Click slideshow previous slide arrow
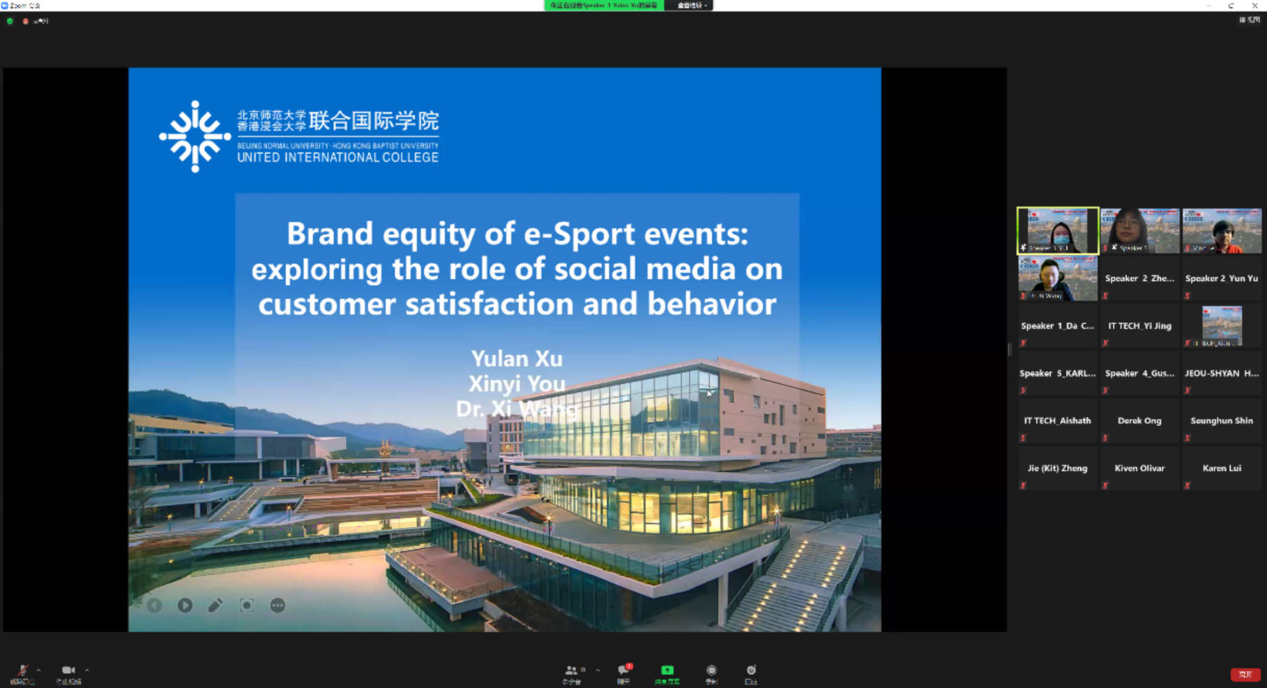Screen dimensions: 1267x688 click(x=155, y=606)
